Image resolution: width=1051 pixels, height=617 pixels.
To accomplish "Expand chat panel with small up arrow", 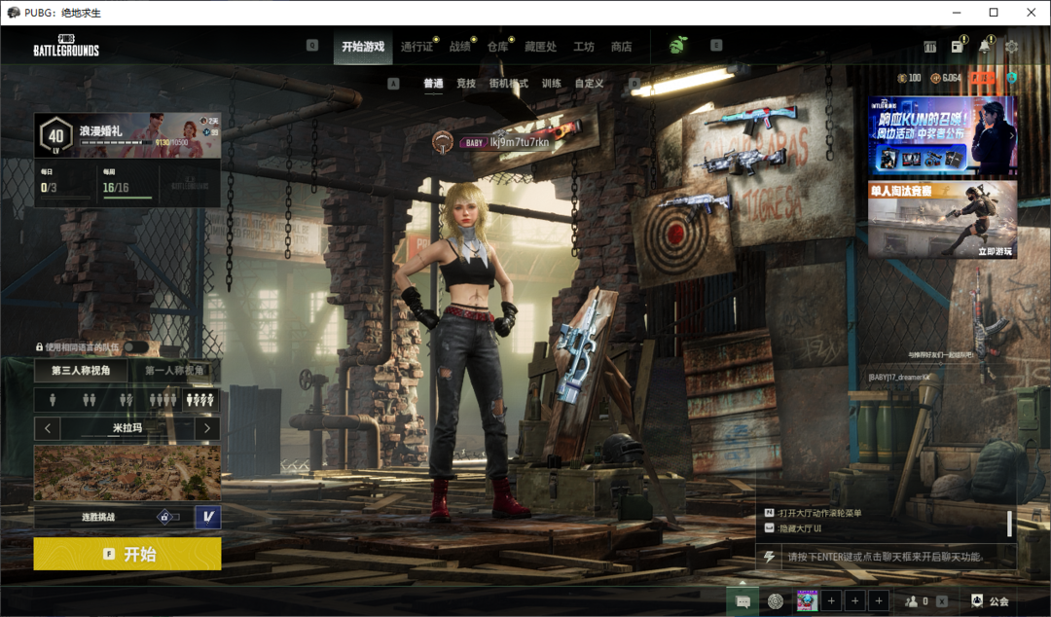I will 743,583.
